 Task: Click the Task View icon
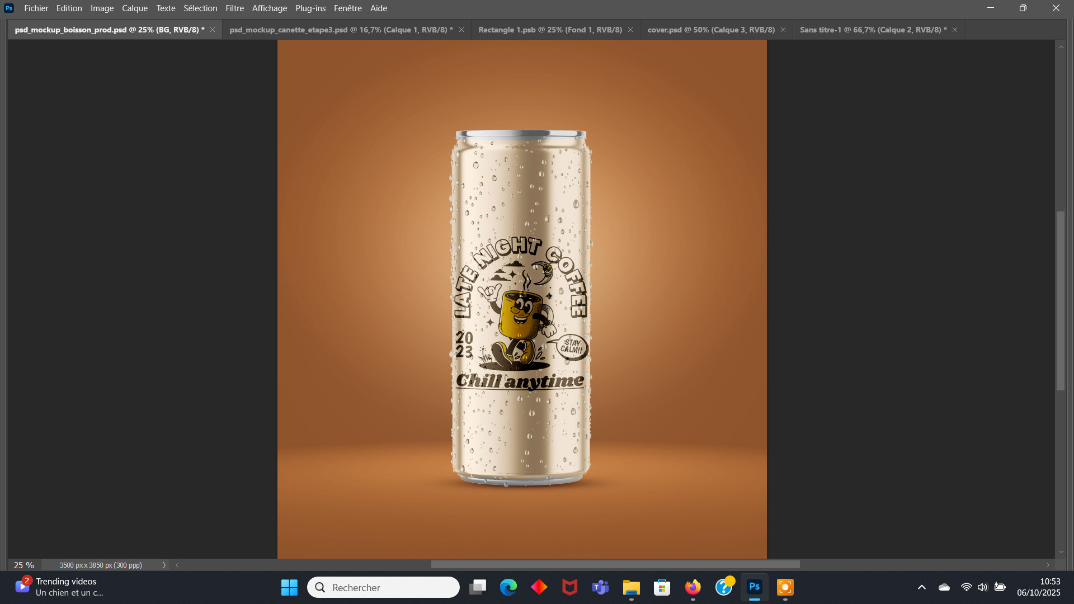pos(478,587)
